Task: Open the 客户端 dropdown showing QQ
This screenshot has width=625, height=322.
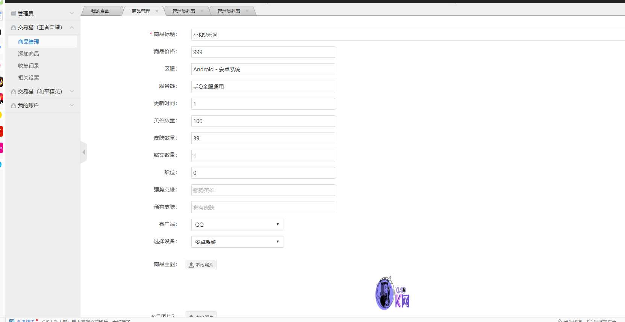Action: (237, 224)
